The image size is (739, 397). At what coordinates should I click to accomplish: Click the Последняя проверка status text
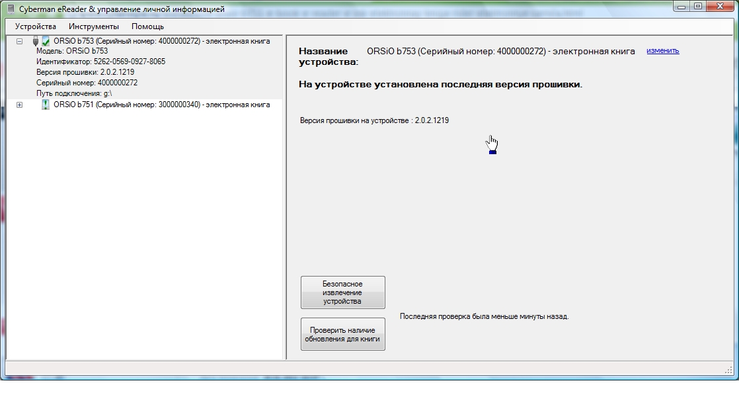coord(484,316)
